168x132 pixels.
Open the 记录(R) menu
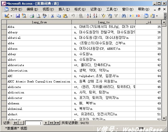[96, 9]
